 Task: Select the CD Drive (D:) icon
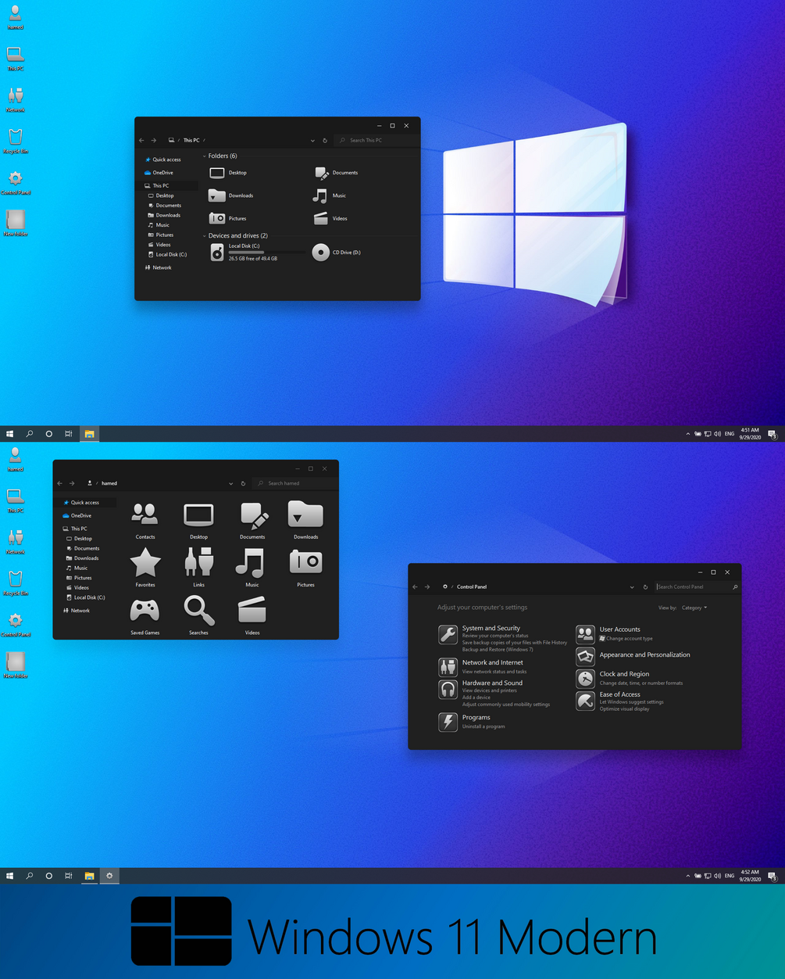pyautogui.click(x=337, y=252)
